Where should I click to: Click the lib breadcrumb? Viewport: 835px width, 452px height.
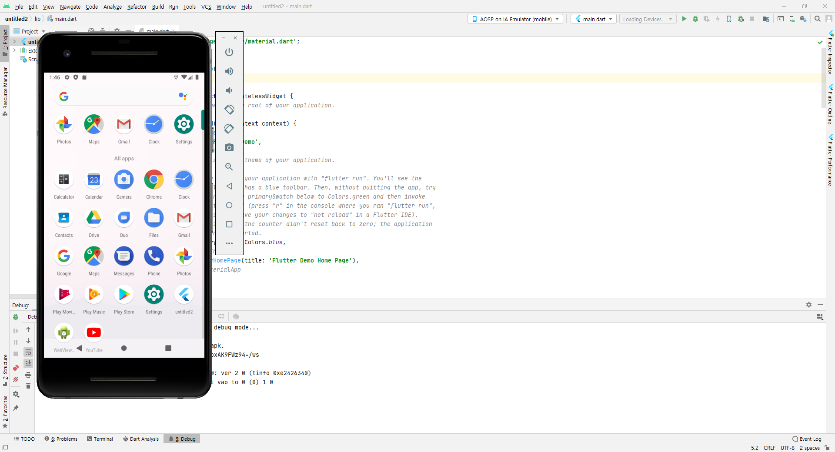[x=37, y=19]
